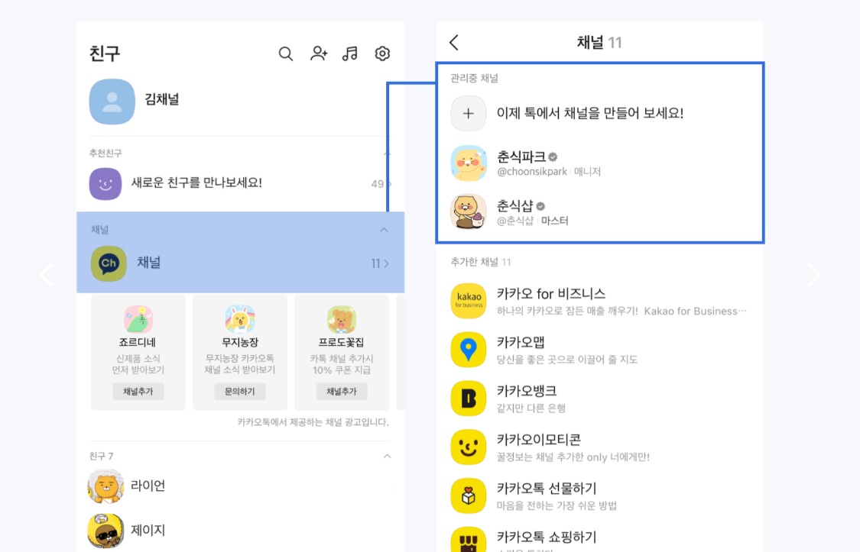Tap the plus to create a new channel
This screenshot has width=860, height=552.
(468, 113)
